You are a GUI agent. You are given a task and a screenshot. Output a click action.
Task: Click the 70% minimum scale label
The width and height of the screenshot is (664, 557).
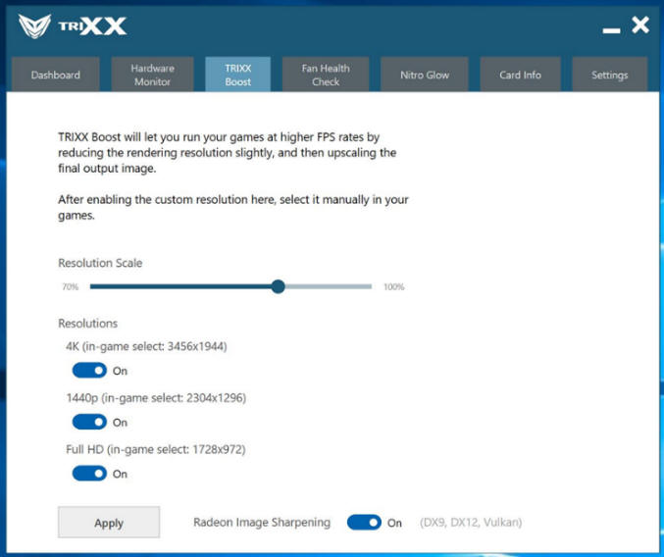[x=70, y=287]
